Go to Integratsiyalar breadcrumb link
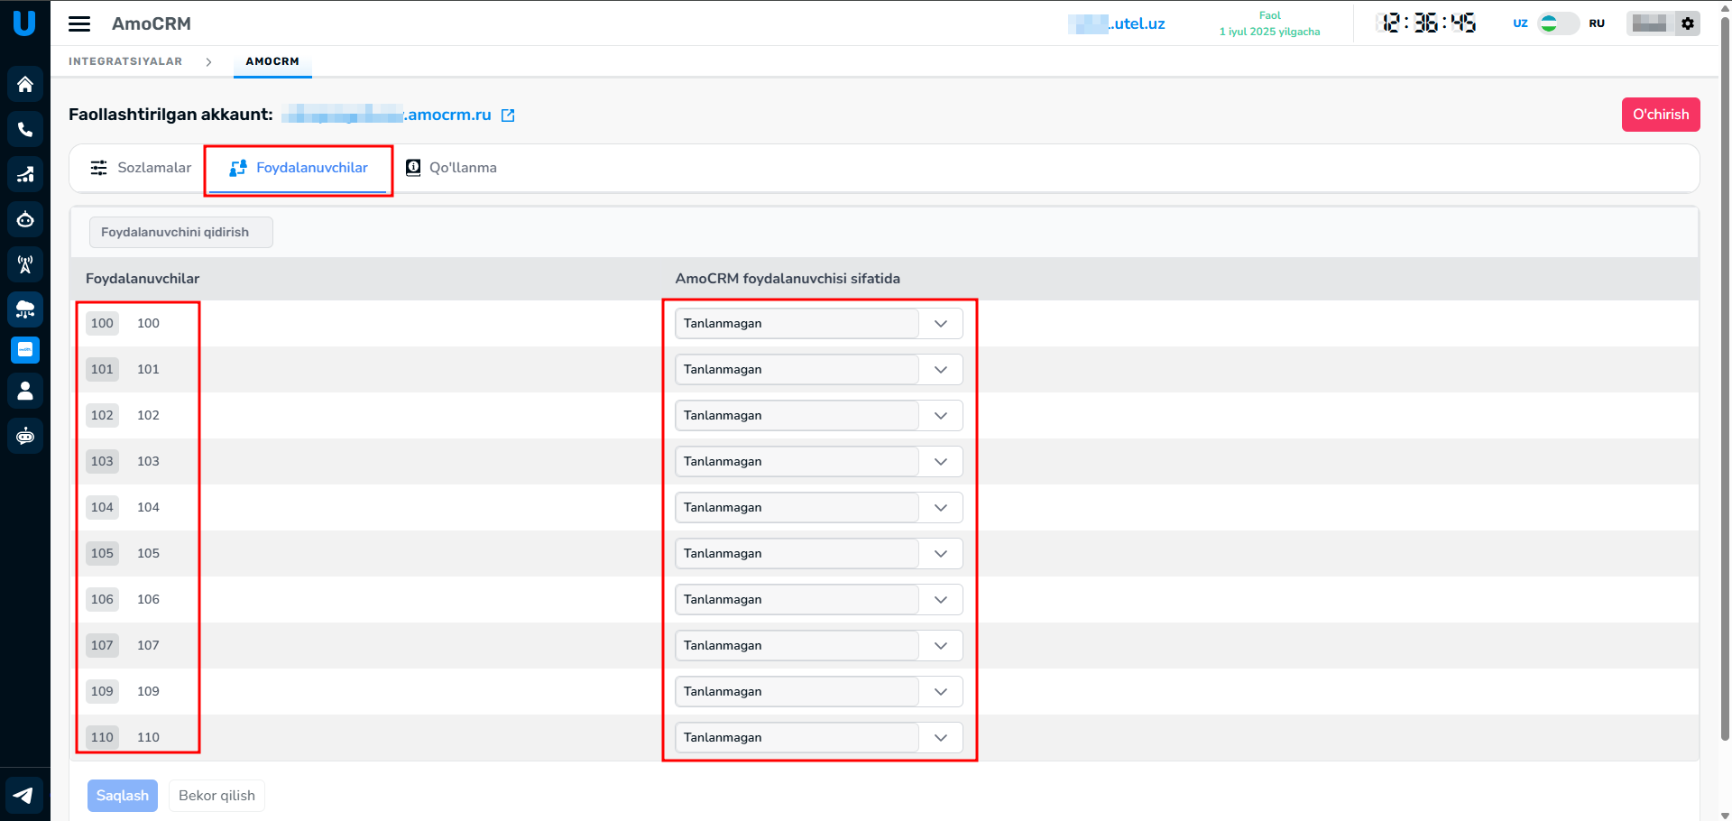Viewport: 1732px width, 821px height. pos(125,61)
